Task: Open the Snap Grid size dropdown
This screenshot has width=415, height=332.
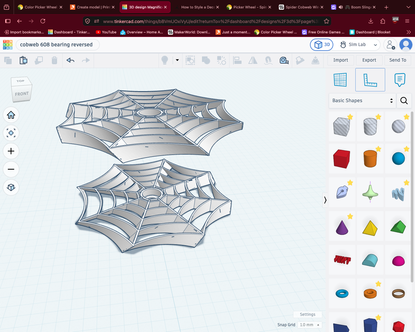Action: tap(310, 325)
